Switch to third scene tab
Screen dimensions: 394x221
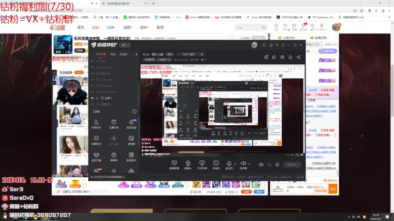pyautogui.click(x=124, y=54)
